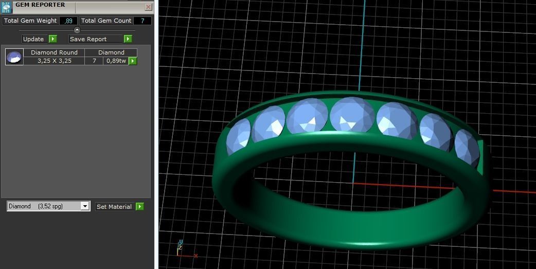Click the '3,25 X 3,25' size cell

pos(54,61)
